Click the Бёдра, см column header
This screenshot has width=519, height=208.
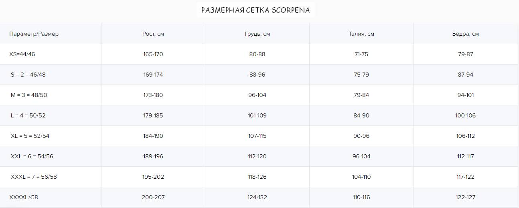(466, 34)
